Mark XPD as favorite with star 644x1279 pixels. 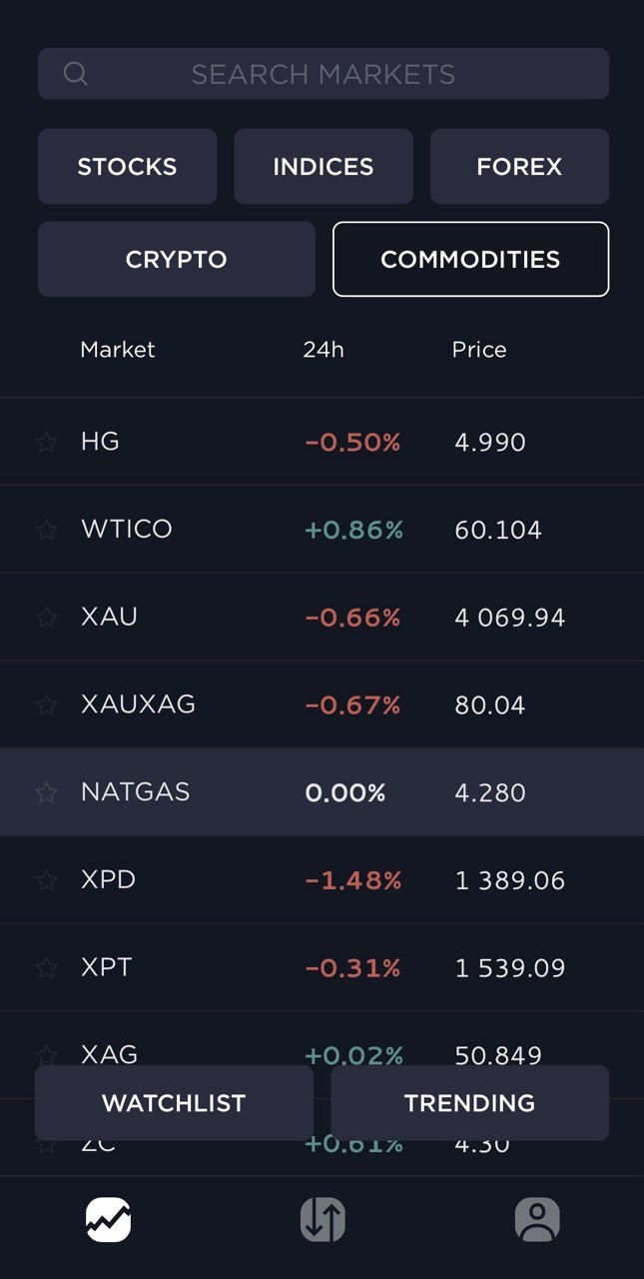[x=47, y=880]
